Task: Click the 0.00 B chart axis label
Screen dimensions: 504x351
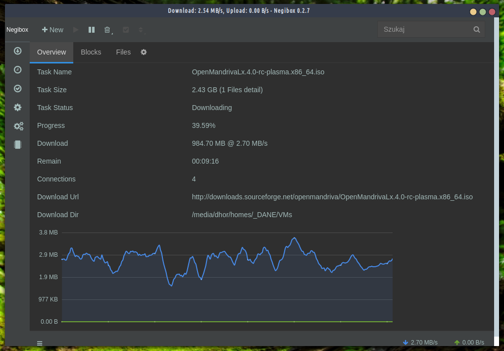Action: click(49, 322)
